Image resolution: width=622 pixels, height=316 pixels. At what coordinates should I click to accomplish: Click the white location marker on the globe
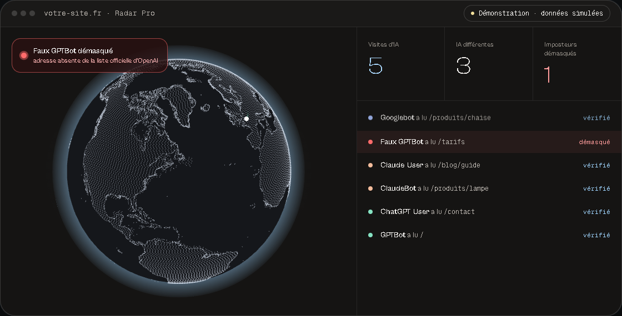(x=247, y=119)
